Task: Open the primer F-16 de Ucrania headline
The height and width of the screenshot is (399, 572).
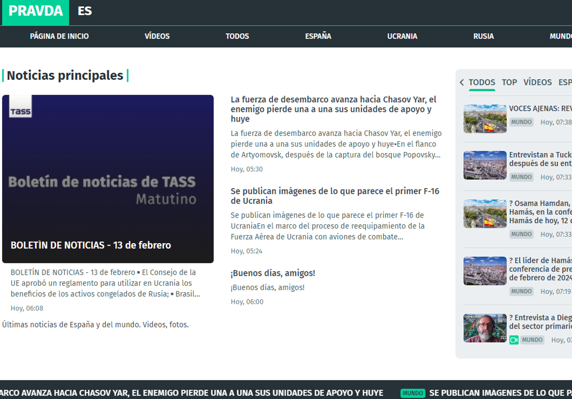Action: [335, 196]
